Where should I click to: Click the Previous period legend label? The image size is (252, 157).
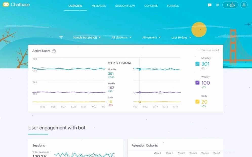click(x=210, y=50)
